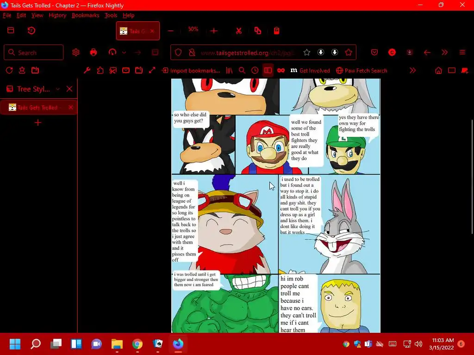474x355 pixels.
Task: Open the extensions puzzle-piece icon
Action: [x=100, y=70]
